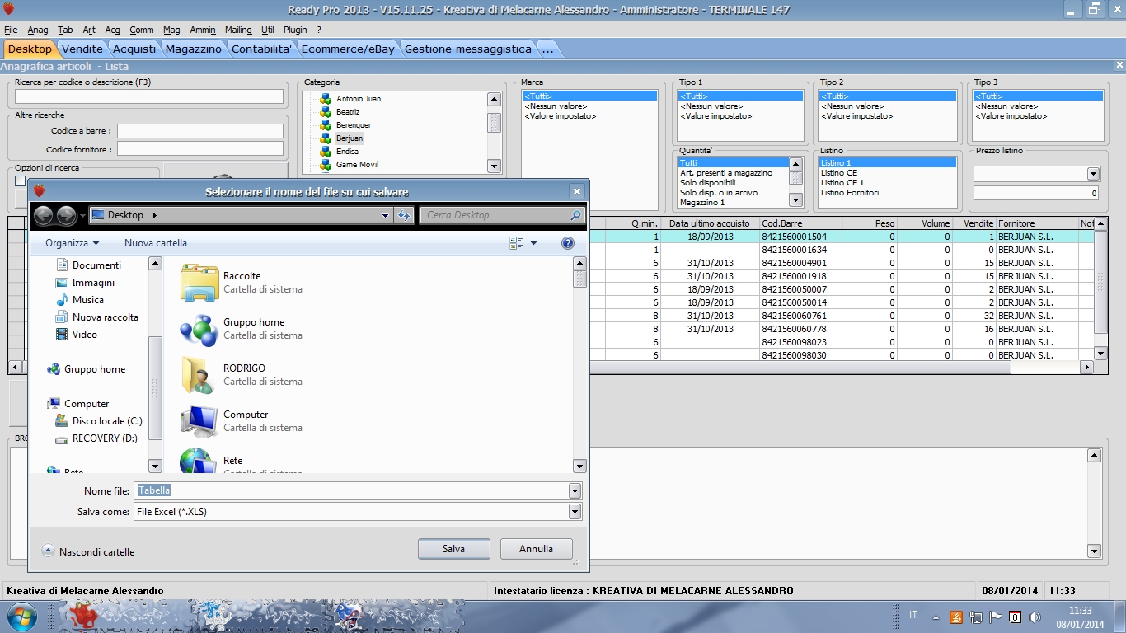This screenshot has width=1126, height=633.
Task: Click the Fornitore column header
Action: click(1037, 223)
